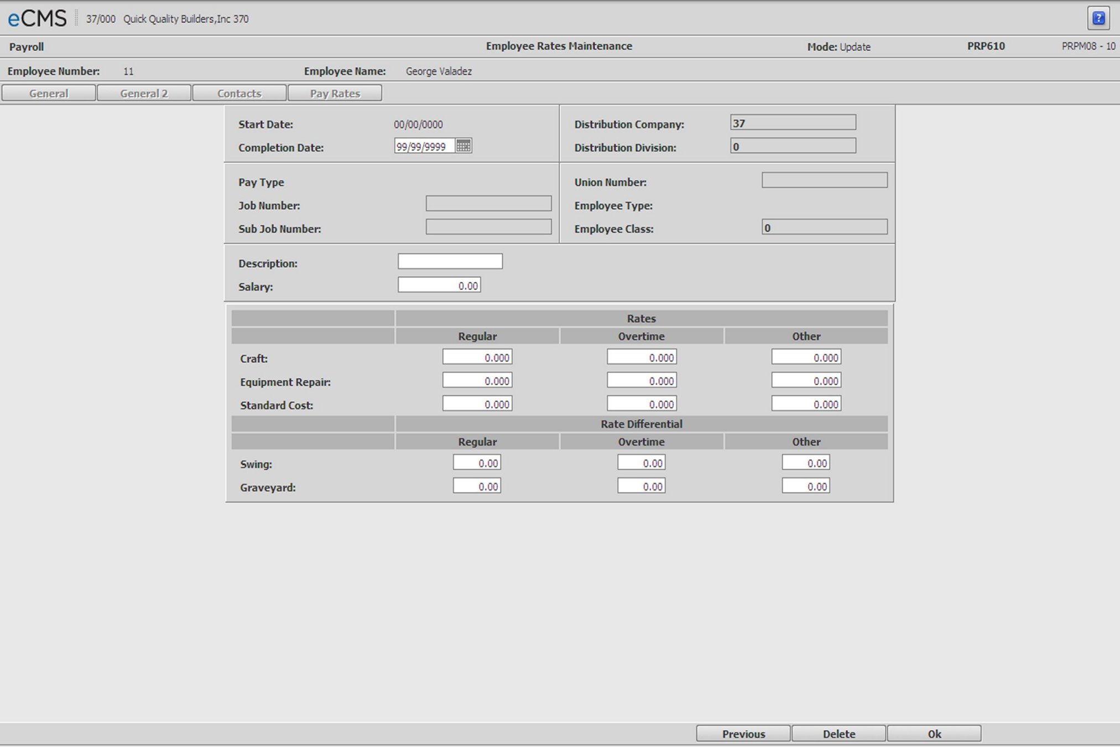Viewport: 1120px width, 747px height.
Task: Click the Start Date value 00/00/0000
Action: 418,124
